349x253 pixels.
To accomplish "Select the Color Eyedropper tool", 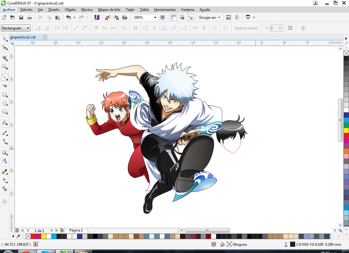I will tap(5, 171).
